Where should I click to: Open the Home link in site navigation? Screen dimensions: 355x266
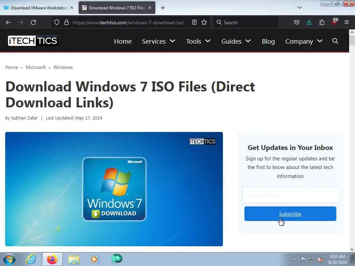(x=123, y=42)
